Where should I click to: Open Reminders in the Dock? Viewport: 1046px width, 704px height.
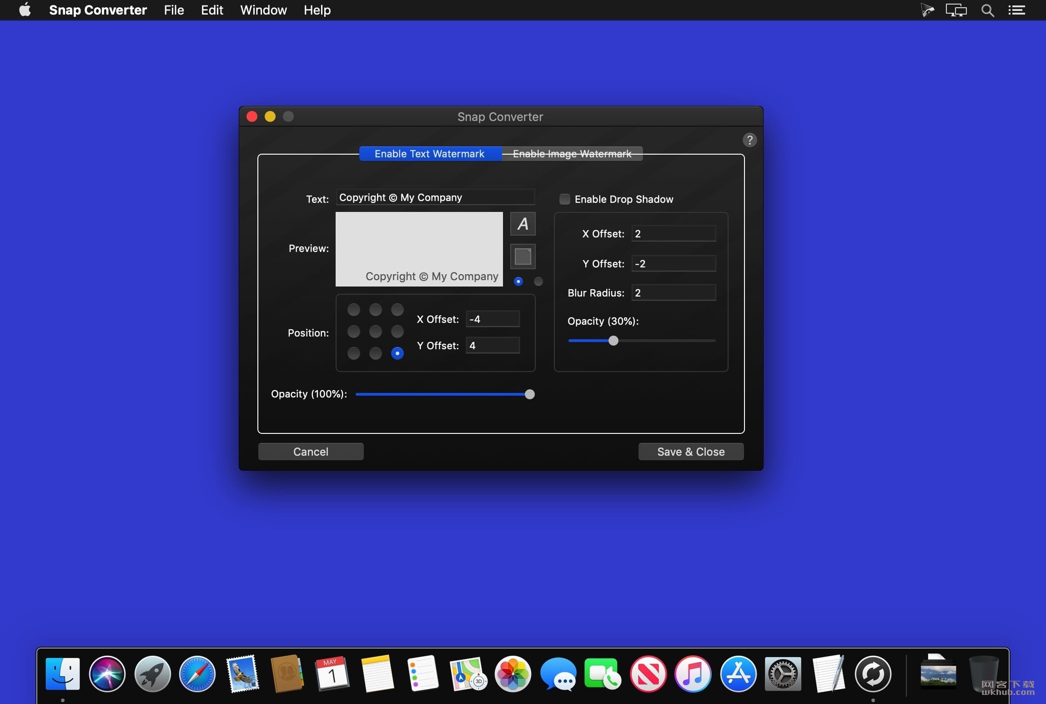pos(422,674)
